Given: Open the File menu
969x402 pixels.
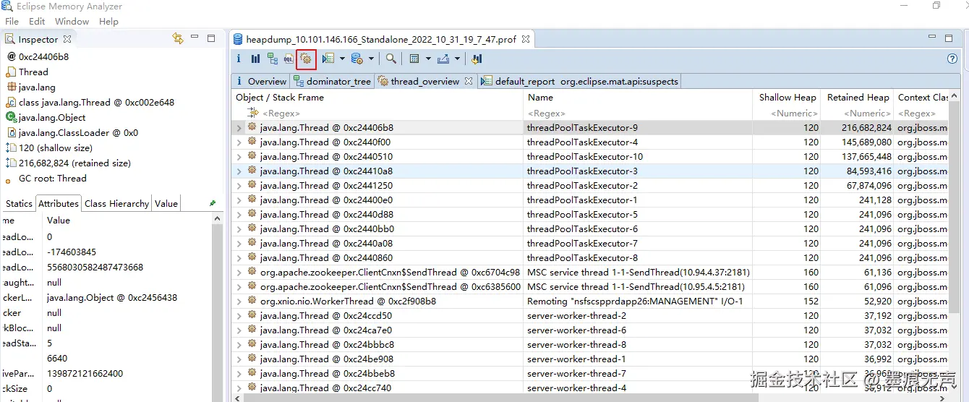Looking at the screenshot, I should coord(12,22).
